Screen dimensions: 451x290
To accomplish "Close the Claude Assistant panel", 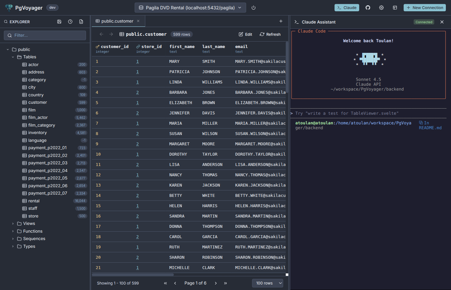I will (x=442, y=22).
